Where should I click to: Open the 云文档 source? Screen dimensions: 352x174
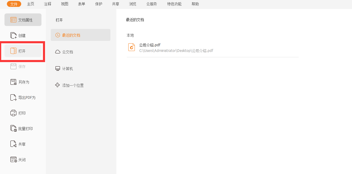point(68,52)
